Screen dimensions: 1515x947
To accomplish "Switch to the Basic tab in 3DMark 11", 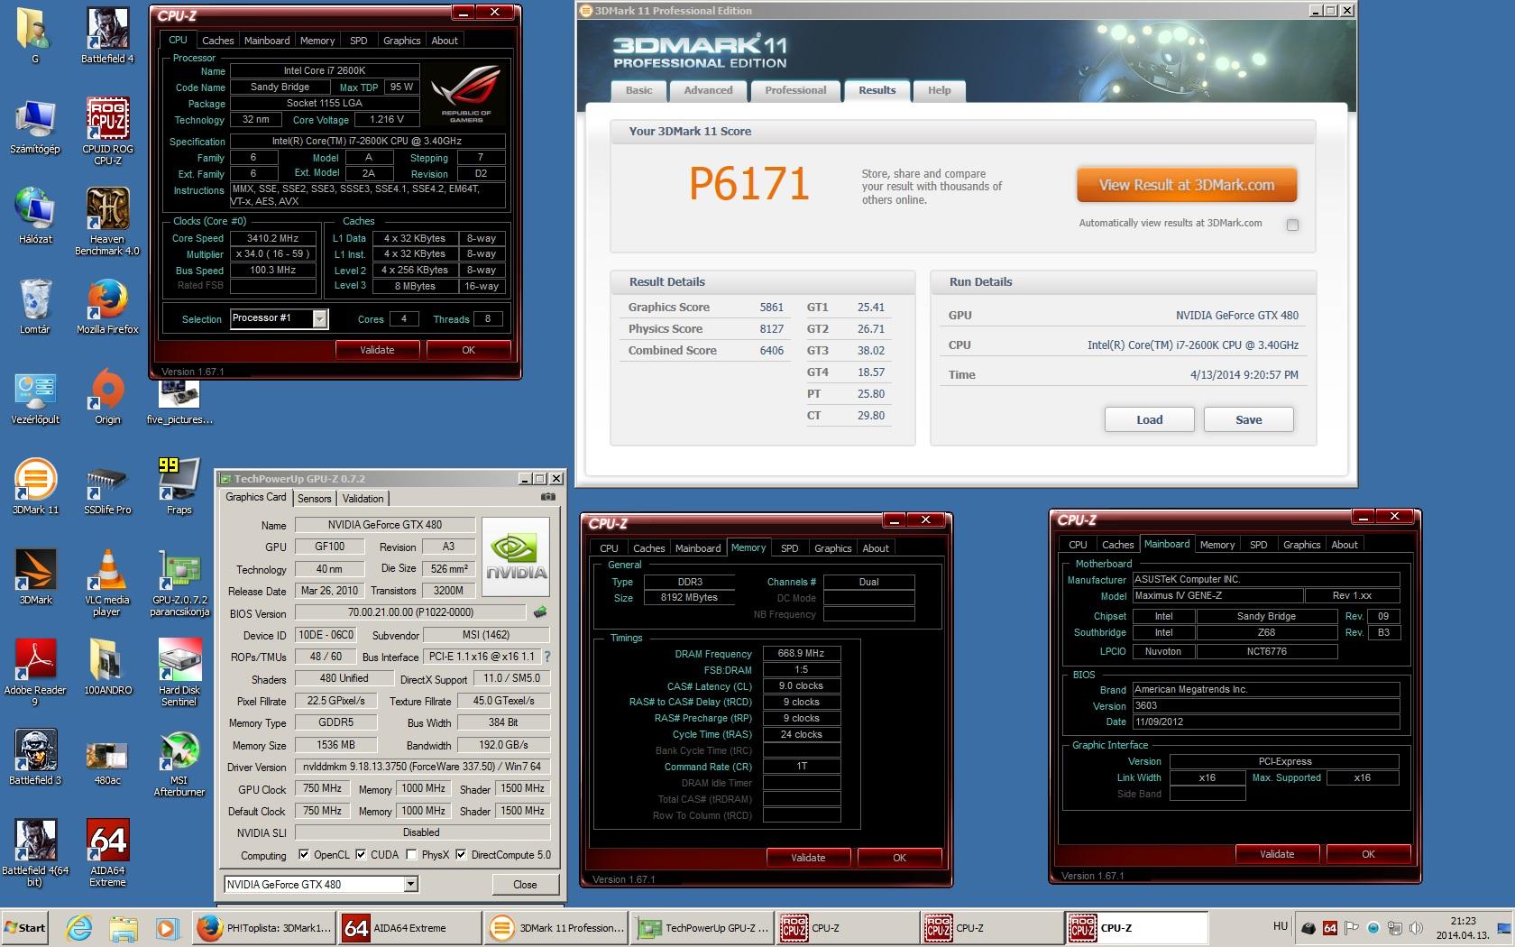I will coord(638,90).
